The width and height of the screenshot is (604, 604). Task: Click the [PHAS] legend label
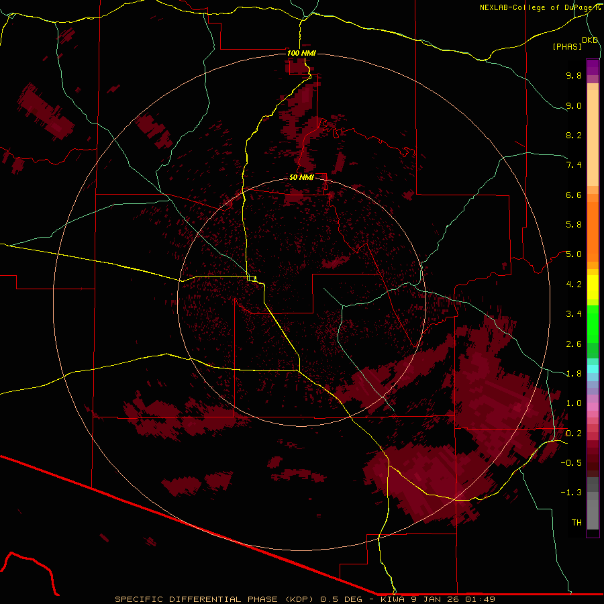(567, 46)
